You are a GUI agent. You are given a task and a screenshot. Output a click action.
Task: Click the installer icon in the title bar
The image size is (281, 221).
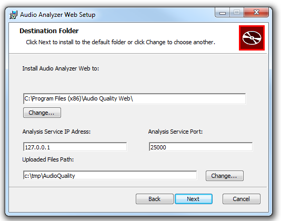pos(14,15)
